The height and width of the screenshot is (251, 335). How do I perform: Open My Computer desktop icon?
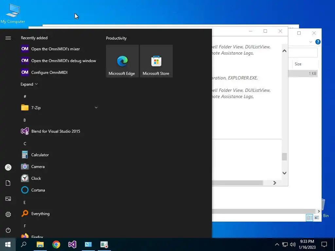tap(13, 14)
